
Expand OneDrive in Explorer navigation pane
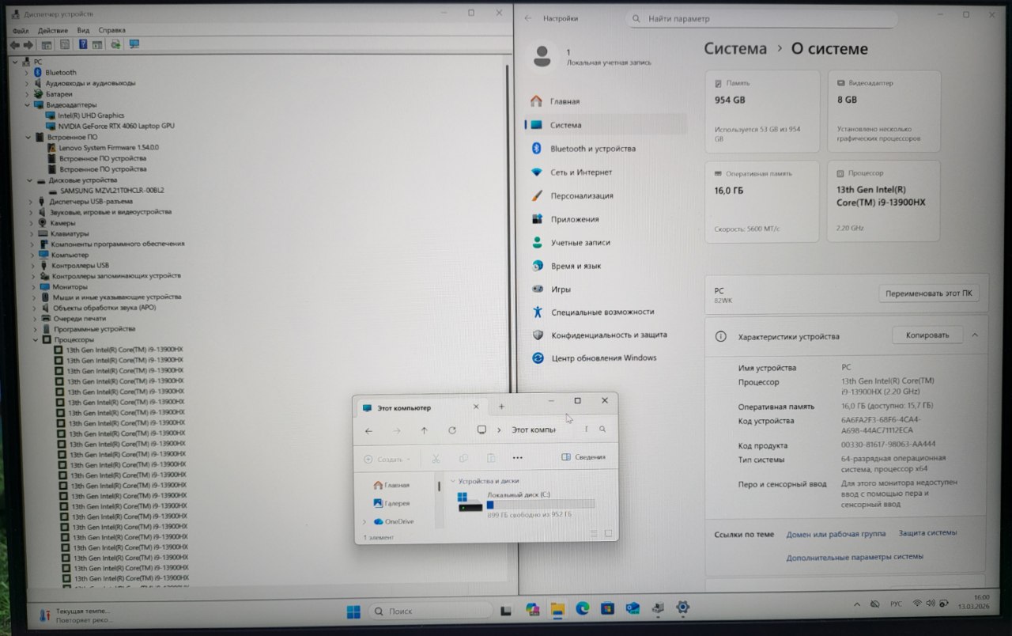click(364, 522)
